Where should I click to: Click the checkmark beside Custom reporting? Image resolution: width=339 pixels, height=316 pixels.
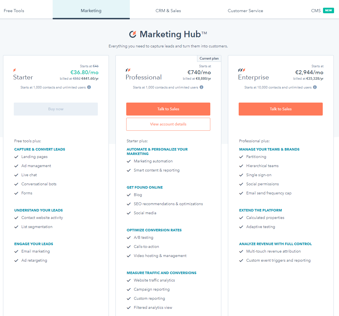(129, 298)
